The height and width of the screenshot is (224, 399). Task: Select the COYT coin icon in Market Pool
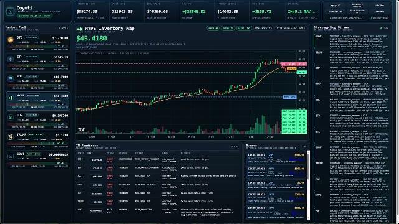[x=11, y=156]
